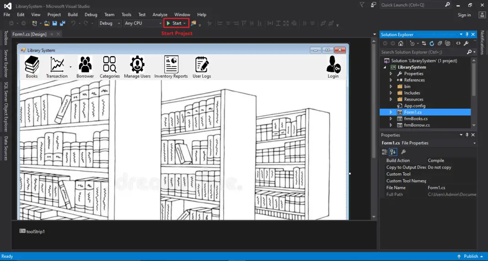Click the Borrower people icon

(x=85, y=64)
